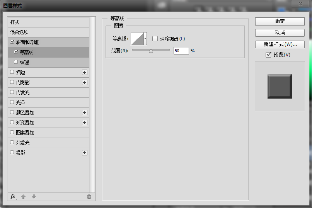This screenshot has width=312, height=208.
Task: Click the 新建样式(W)... button
Action: click(x=280, y=44)
